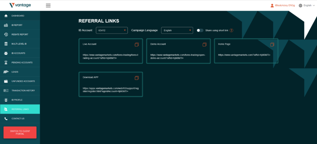Click the Home Page link card
317x144 pixels.
coord(246,51)
